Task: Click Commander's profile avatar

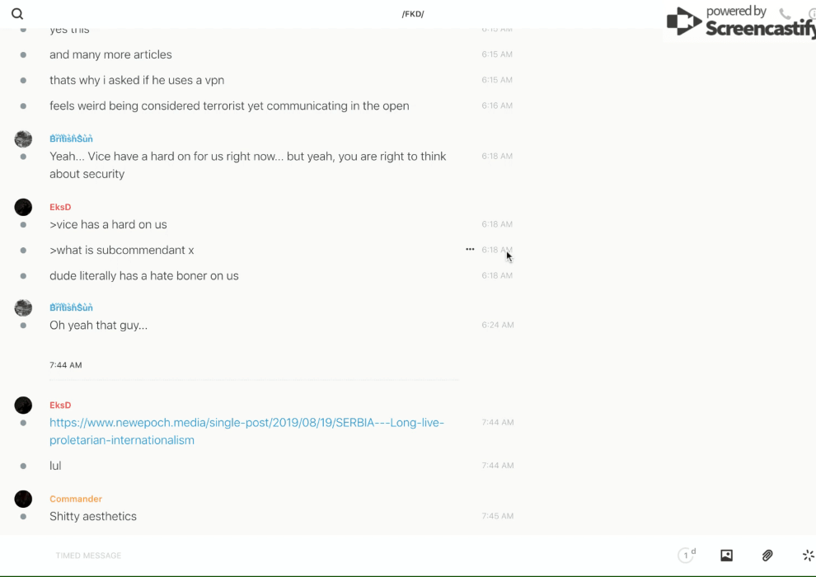Action: 23,499
